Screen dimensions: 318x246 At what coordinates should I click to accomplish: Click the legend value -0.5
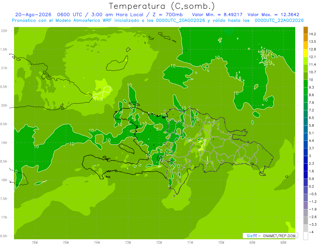[x=312, y=194]
